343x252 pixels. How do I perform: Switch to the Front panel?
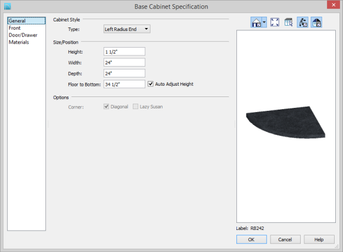[15, 28]
